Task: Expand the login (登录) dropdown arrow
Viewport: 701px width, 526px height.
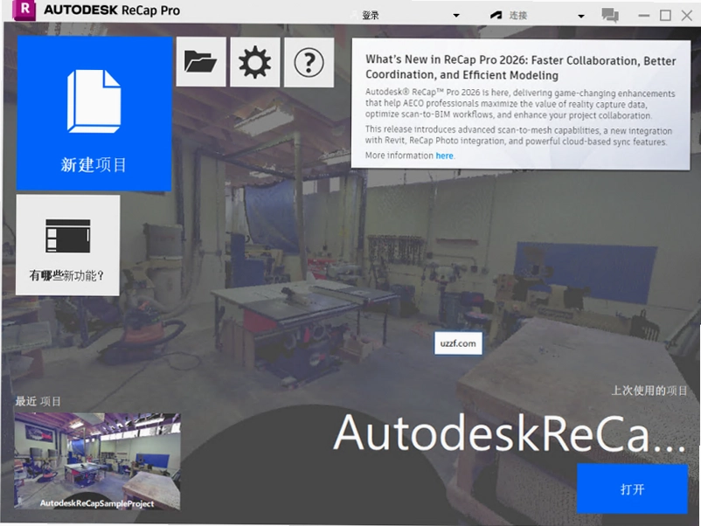Action: tap(456, 16)
